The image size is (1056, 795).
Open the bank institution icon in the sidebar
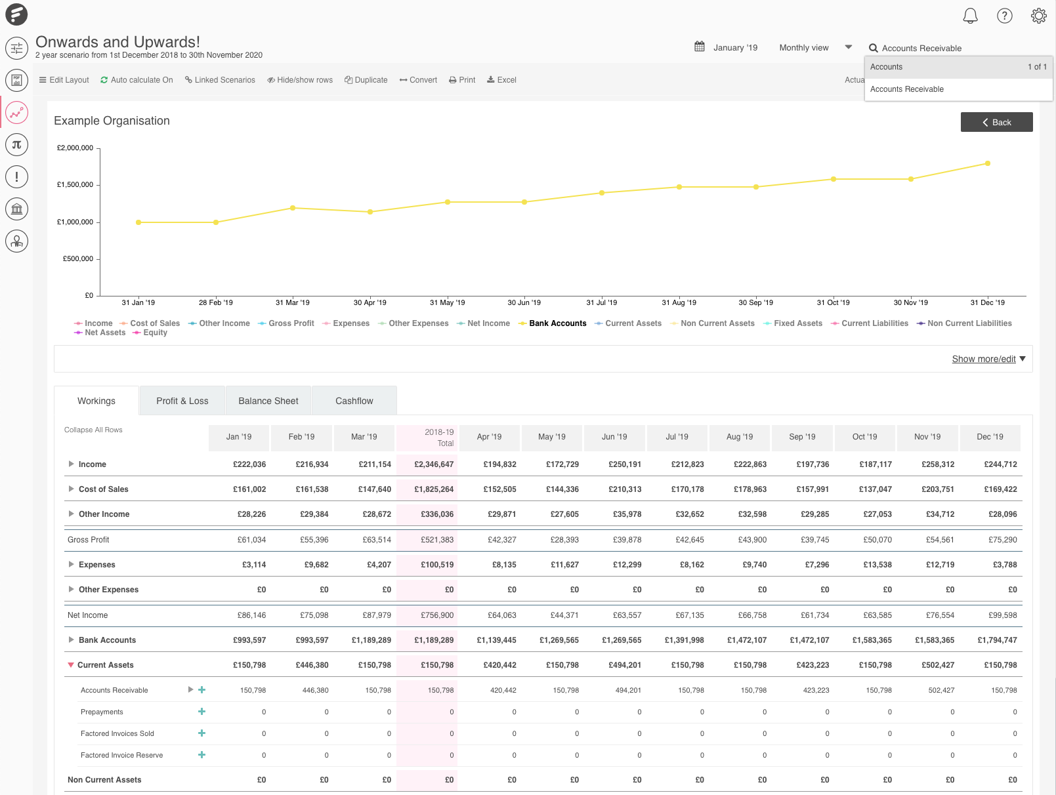click(x=16, y=209)
